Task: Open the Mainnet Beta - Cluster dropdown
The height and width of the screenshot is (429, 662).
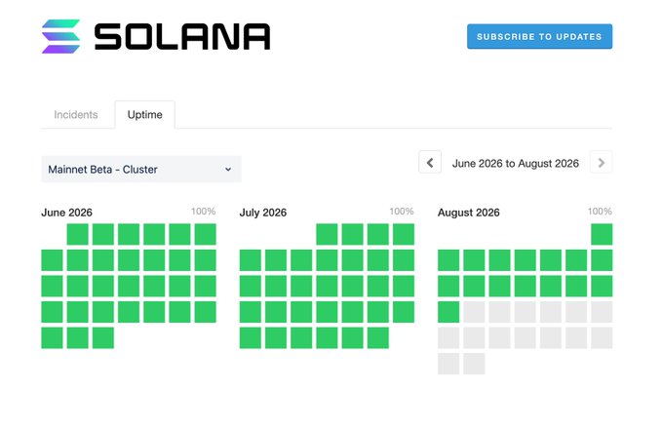Action: click(x=141, y=170)
